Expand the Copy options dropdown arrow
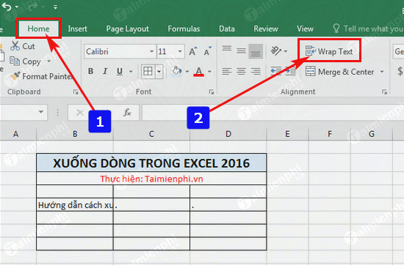Viewport: 404px width, 265px height. [x=48, y=61]
